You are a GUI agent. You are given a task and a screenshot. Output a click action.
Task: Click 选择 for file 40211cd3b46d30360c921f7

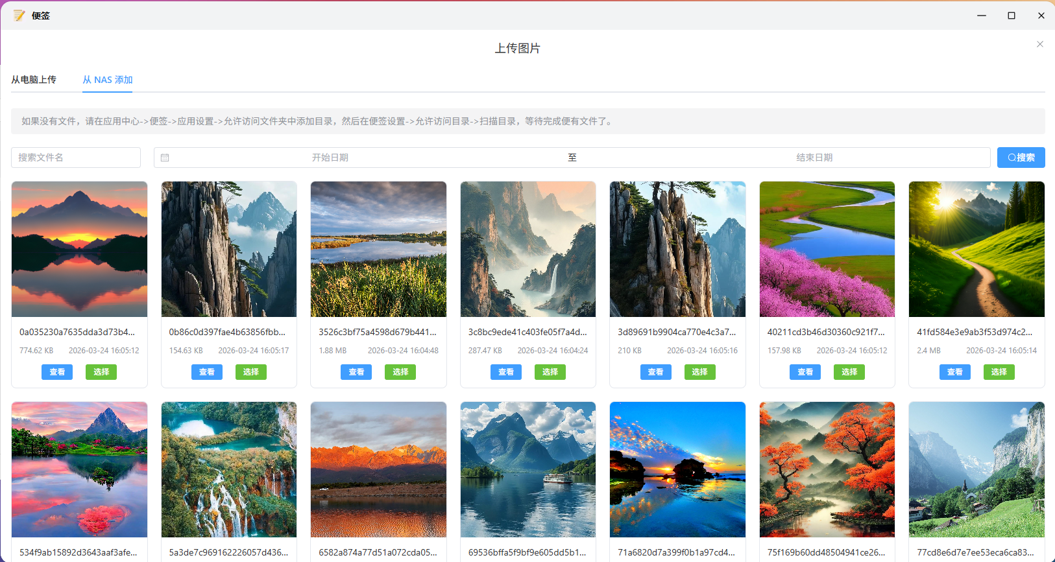click(849, 372)
